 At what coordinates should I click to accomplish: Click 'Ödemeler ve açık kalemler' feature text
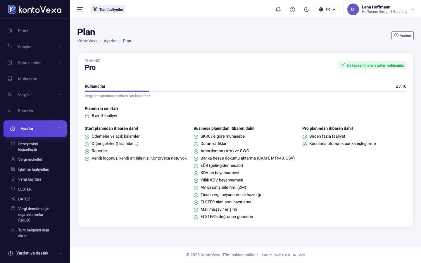[115, 136]
